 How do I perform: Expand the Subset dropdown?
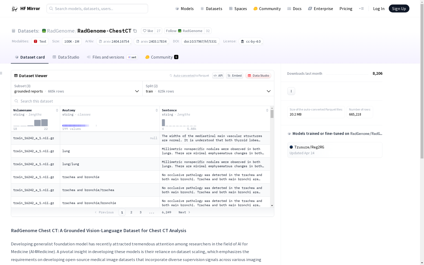(x=77, y=89)
